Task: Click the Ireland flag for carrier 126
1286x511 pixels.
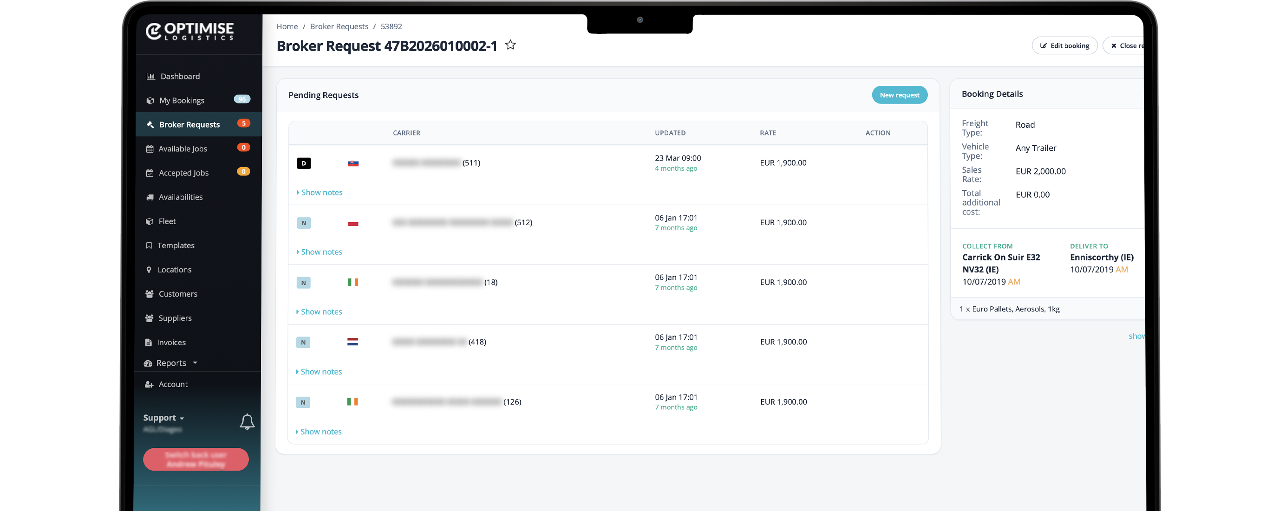Action: point(353,402)
